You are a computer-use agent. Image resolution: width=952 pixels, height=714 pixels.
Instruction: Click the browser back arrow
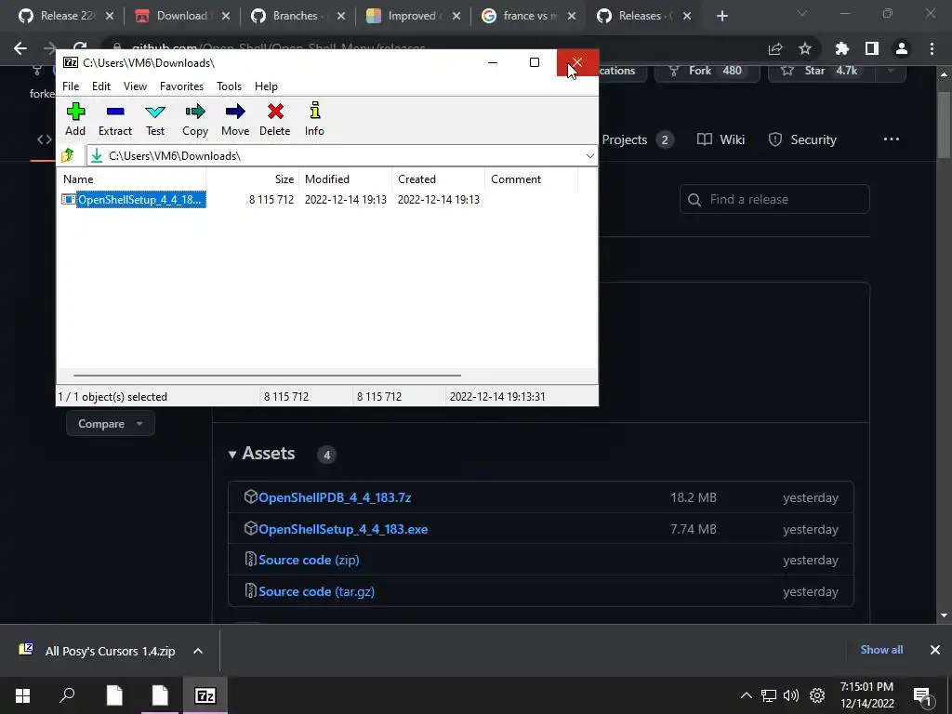coord(20,48)
